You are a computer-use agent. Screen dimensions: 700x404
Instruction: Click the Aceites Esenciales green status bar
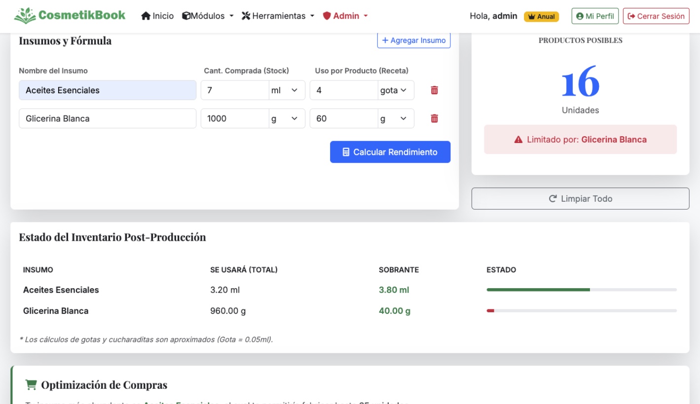pyautogui.click(x=538, y=290)
